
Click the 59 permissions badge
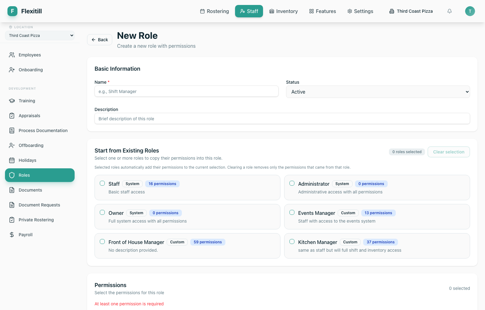tap(208, 242)
